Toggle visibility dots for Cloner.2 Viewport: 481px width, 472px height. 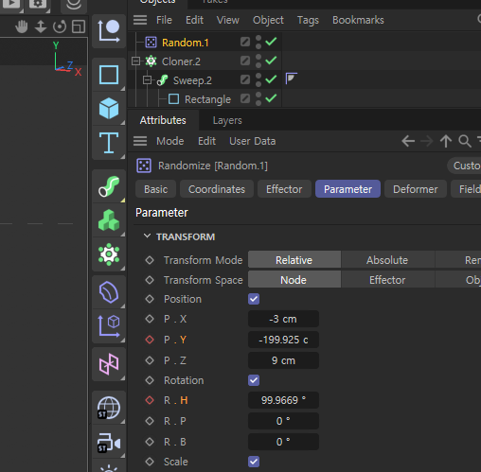click(258, 61)
